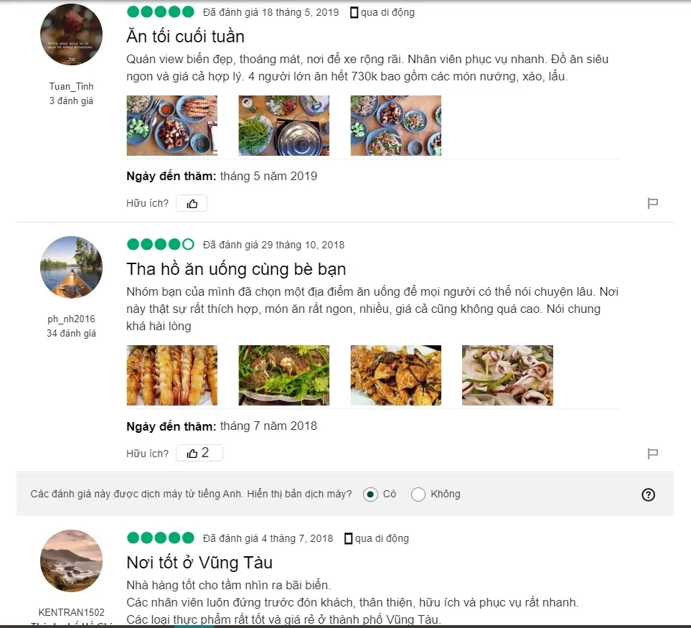Select 'Không' to hide machine translation
691x628 pixels.
tap(418, 495)
